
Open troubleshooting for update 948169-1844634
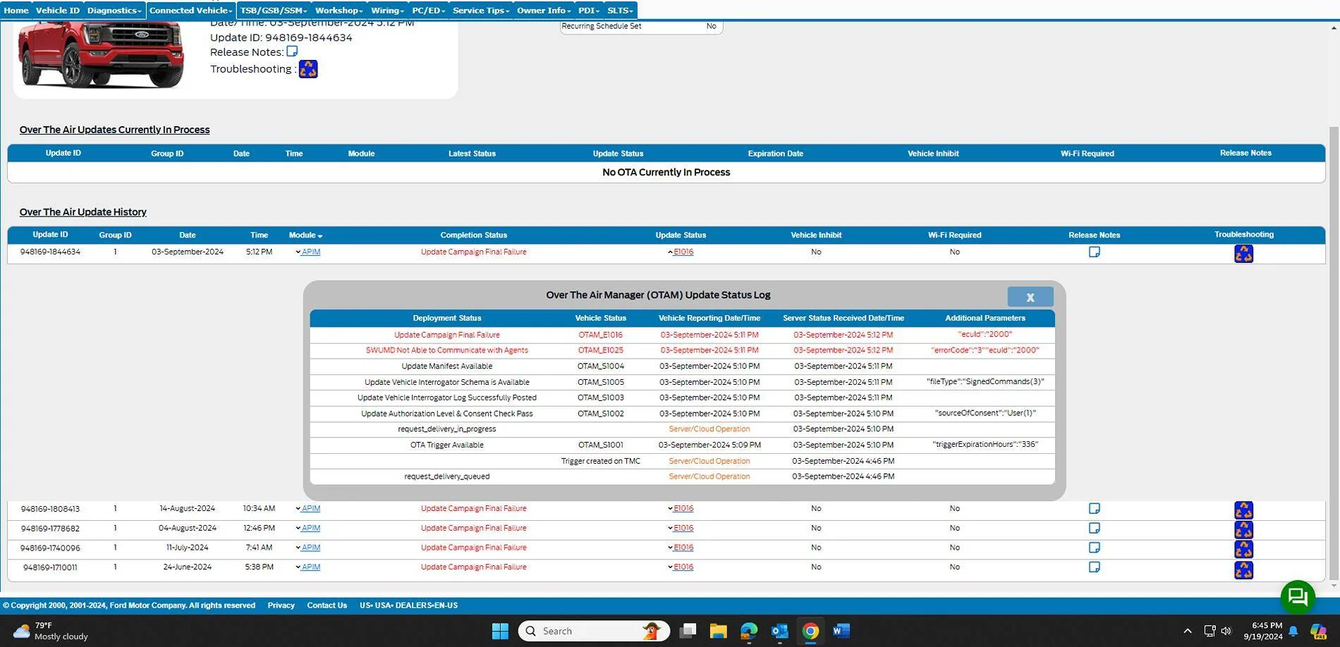point(1243,254)
